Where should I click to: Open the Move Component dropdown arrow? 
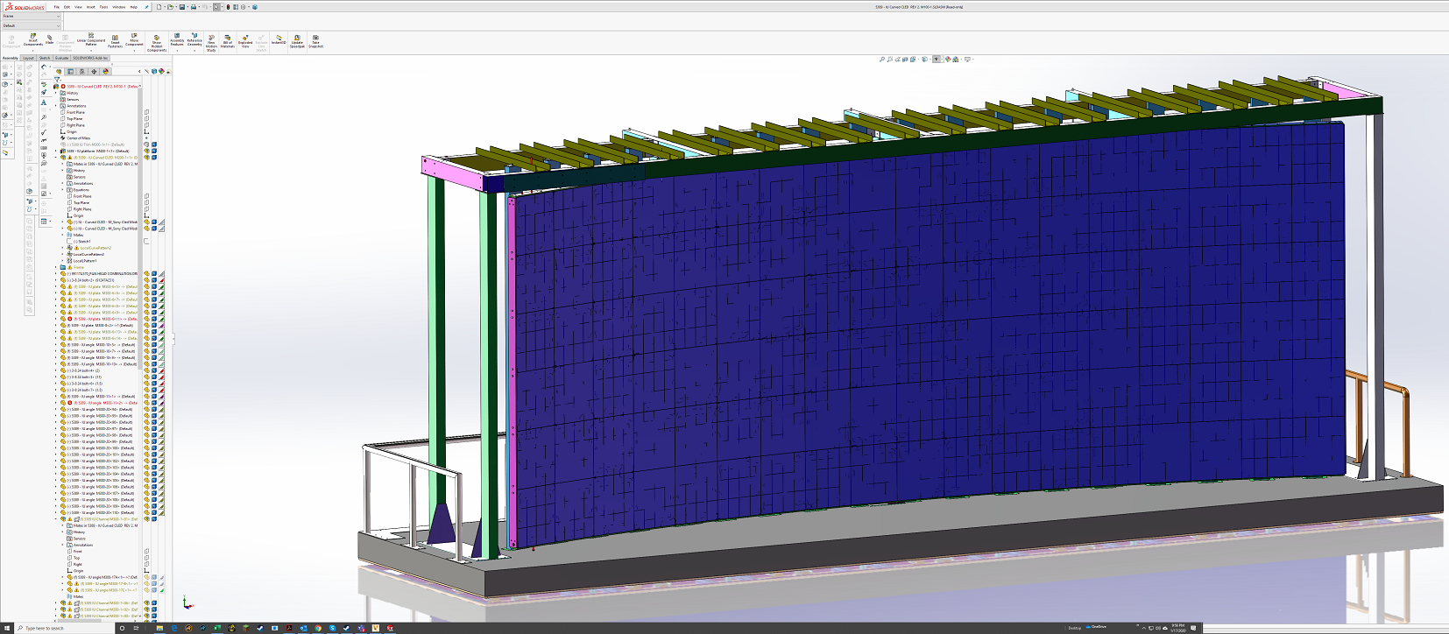(134, 51)
